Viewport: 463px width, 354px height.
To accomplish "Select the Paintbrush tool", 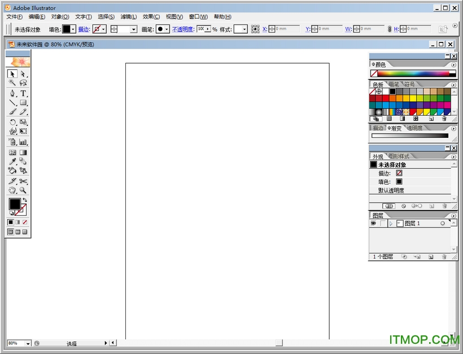I will pos(12,112).
